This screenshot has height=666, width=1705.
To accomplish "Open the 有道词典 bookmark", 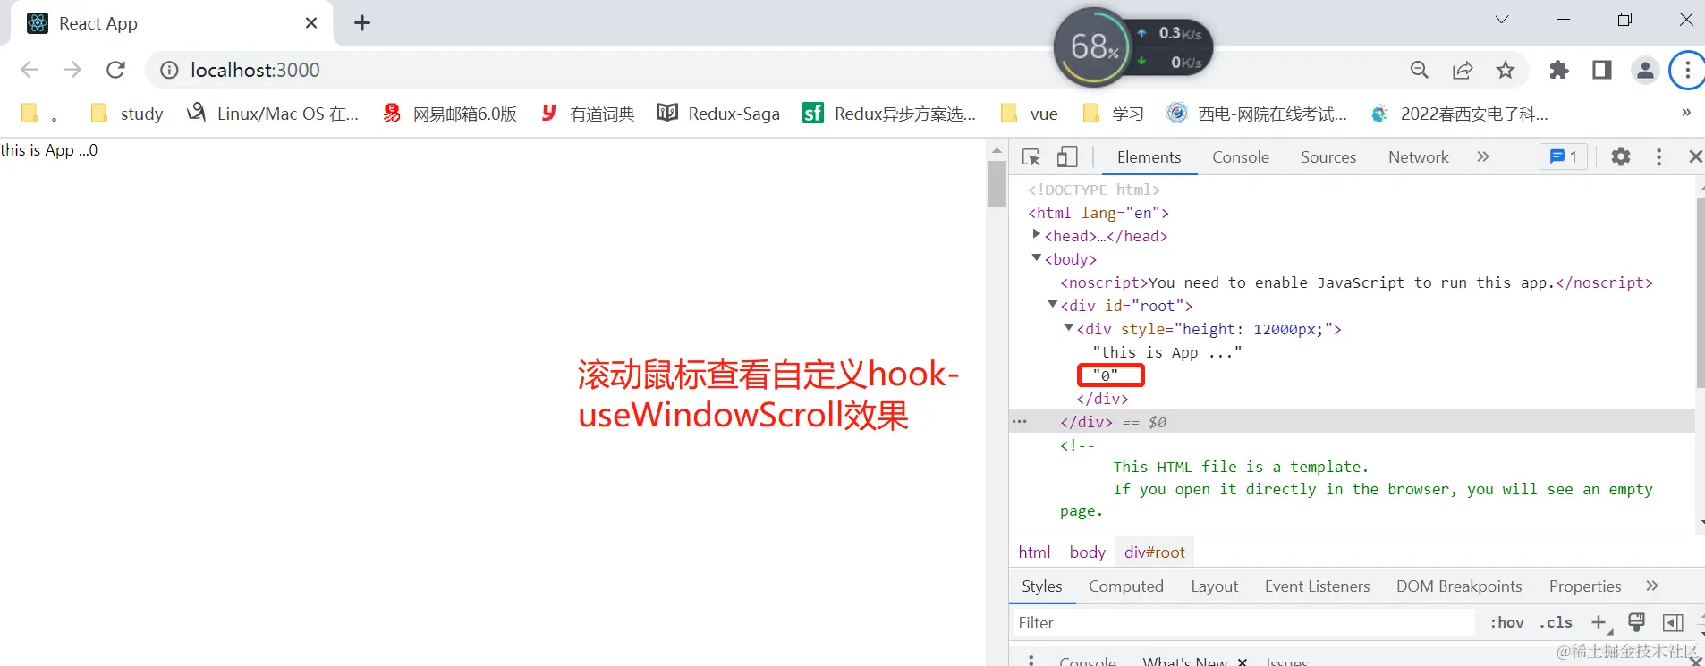I will pos(588,114).
